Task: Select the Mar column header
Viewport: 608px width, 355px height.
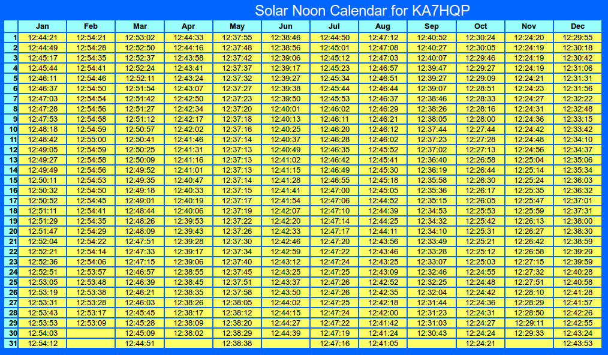Action: click(x=140, y=26)
